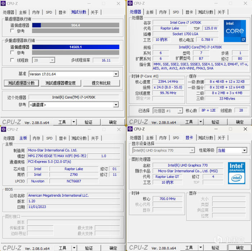The height and width of the screenshot is (251, 252).
Task: Click 验证 button in graphics window
Action: pyautogui.click(x=216, y=248)
